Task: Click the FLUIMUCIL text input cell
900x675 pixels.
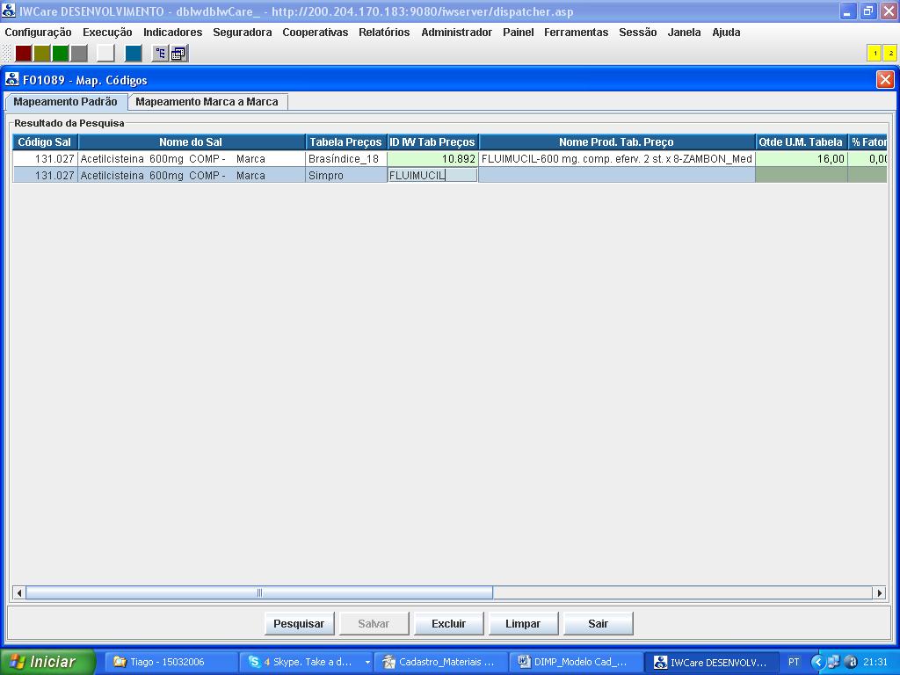Action: (432, 176)
